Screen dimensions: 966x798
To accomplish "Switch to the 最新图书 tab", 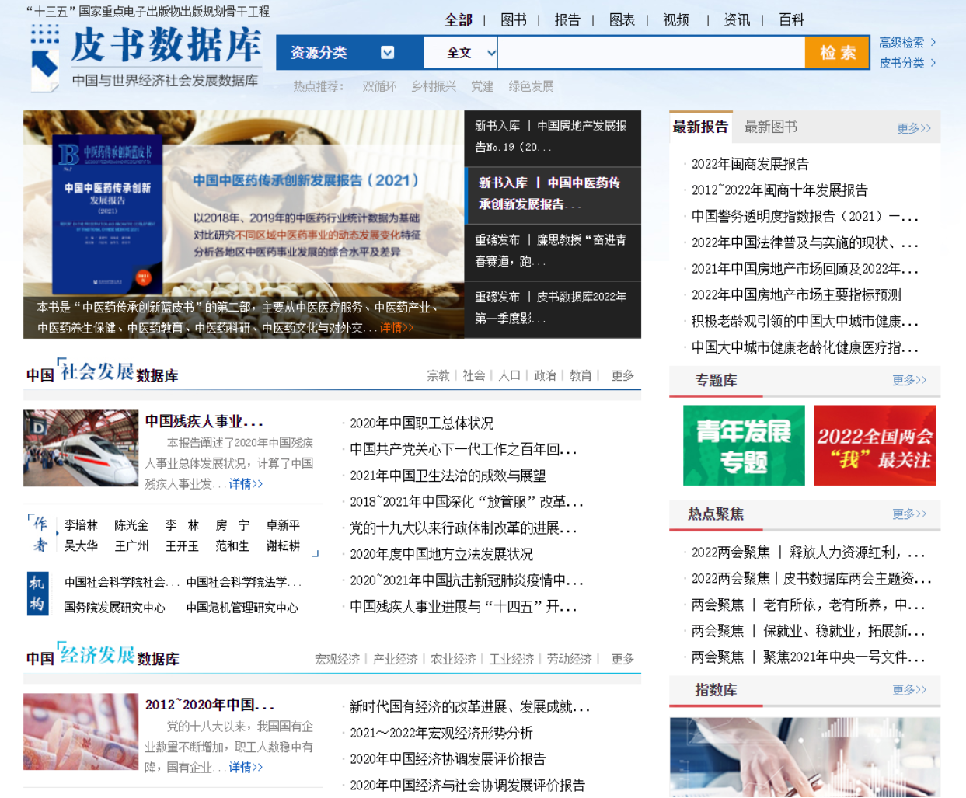I will [x=770, y=127].
